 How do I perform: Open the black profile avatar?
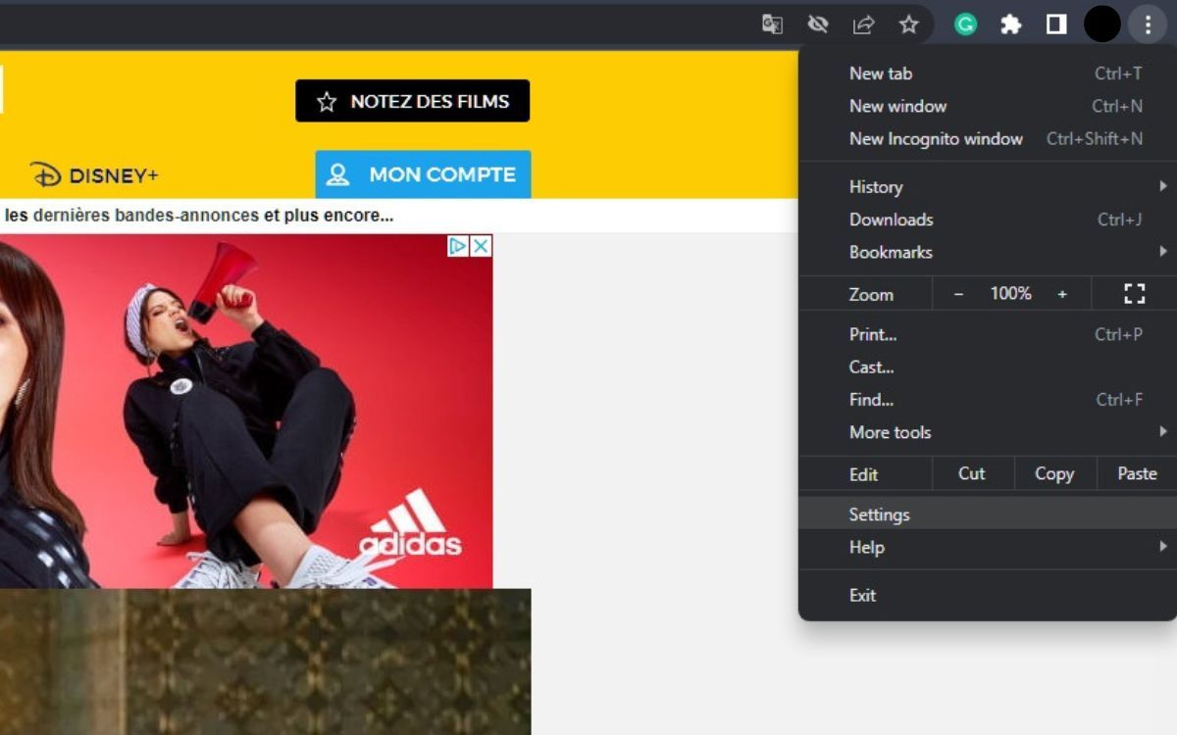[1101, 24]
